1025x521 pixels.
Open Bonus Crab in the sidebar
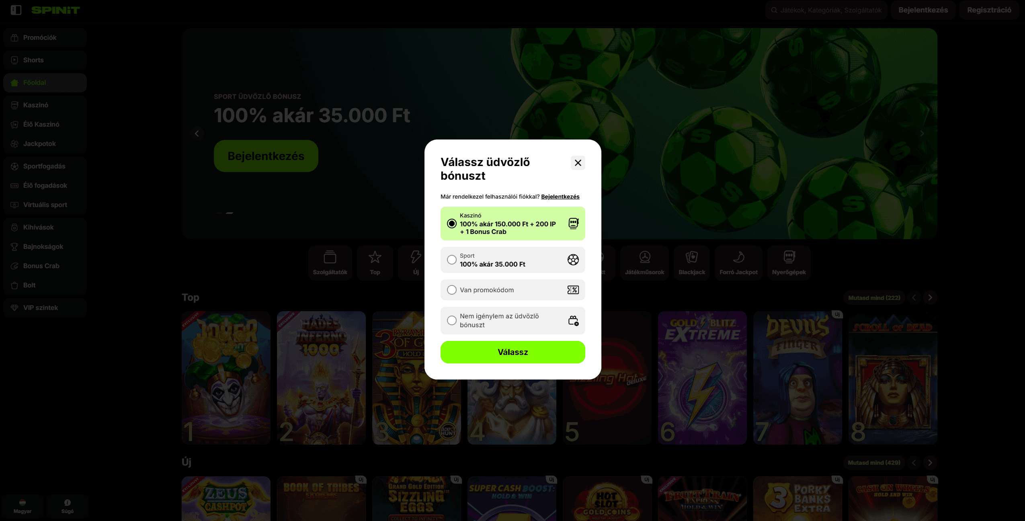[45, 266]
